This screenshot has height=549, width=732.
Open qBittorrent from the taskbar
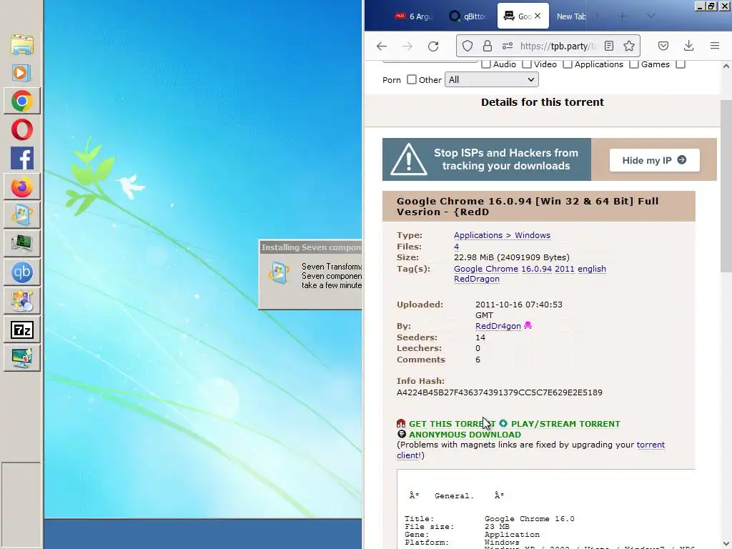22,272
